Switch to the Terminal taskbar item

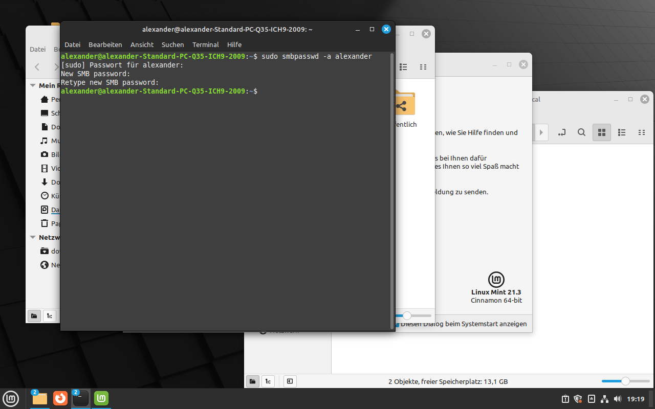(81, 398)
